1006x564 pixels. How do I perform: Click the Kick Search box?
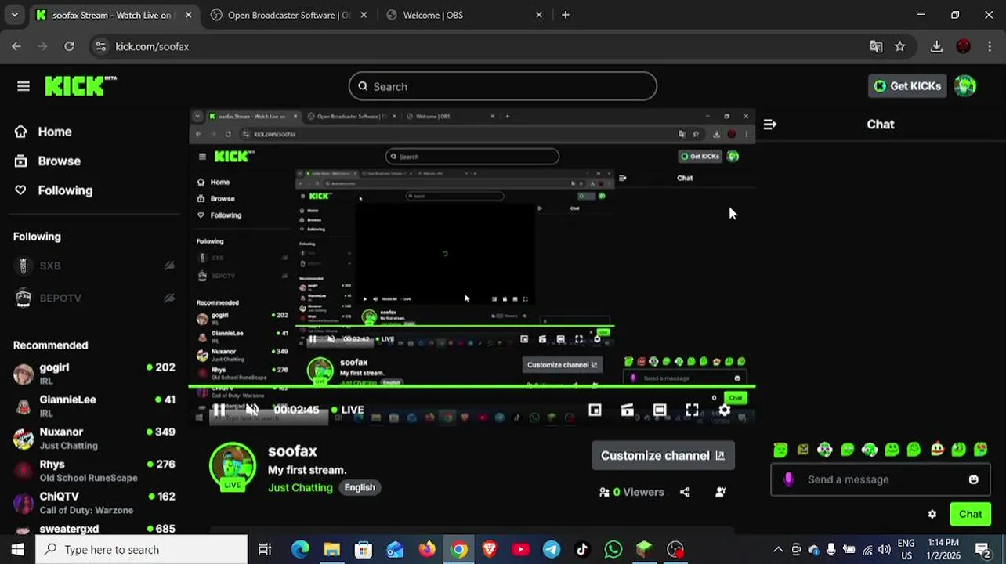503,86
